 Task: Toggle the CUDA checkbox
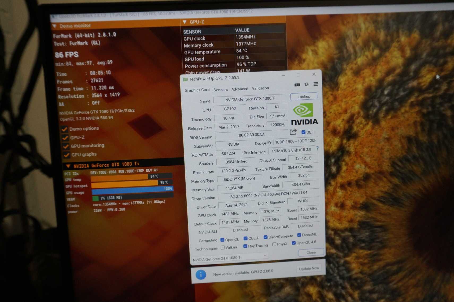245,238
